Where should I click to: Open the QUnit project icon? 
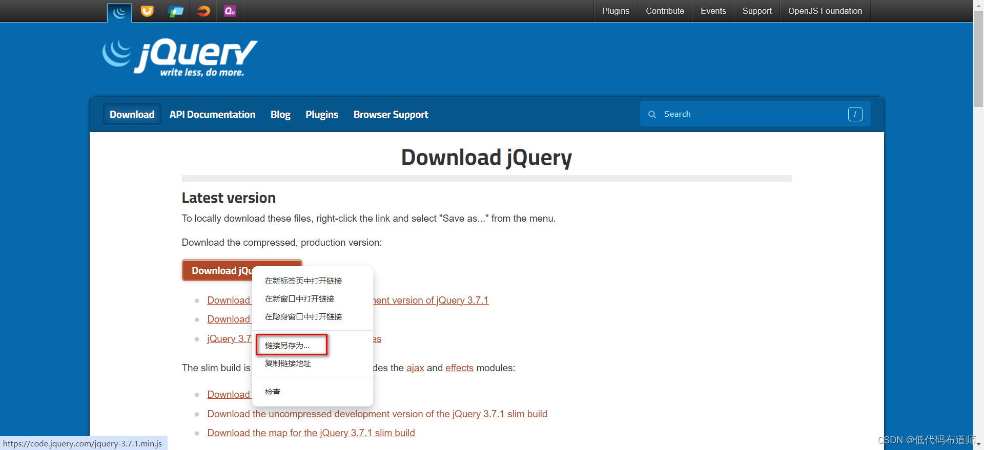pyautogui.click(x=230, y=11)
